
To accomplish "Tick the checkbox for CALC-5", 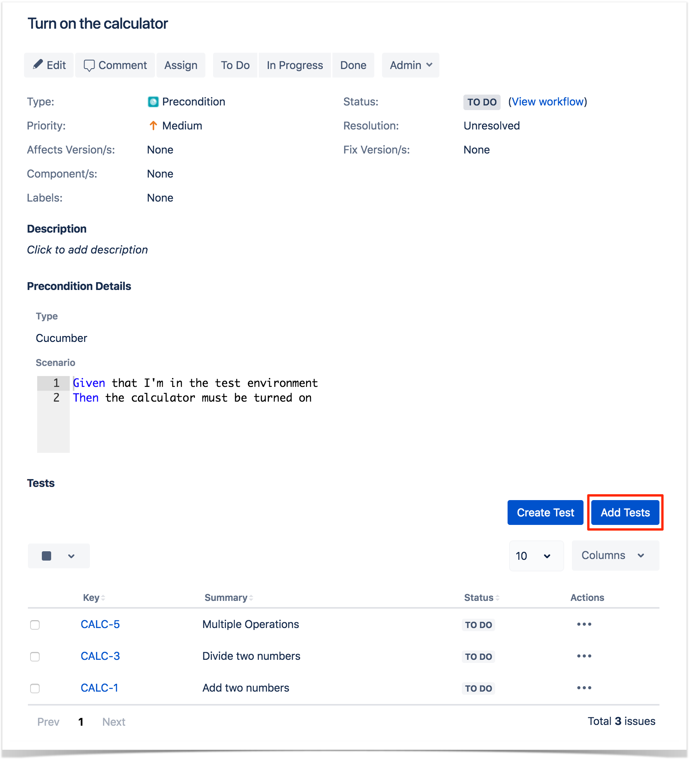I will pyautogui.click(x=35, y=625).
